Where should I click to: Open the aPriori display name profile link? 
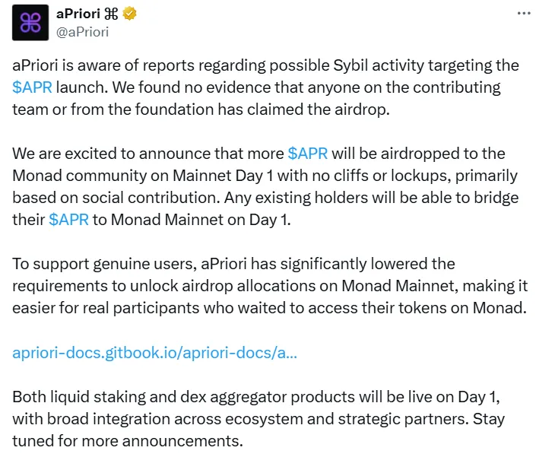coord(80,14)
